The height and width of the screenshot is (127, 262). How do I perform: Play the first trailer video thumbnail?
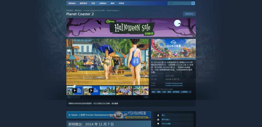pyautogui.click(x=74, y=90)
